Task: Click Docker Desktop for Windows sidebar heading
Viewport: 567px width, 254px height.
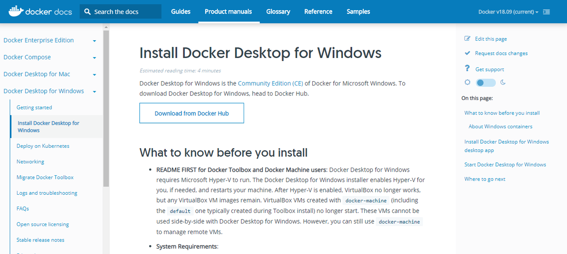Action: 44,91
